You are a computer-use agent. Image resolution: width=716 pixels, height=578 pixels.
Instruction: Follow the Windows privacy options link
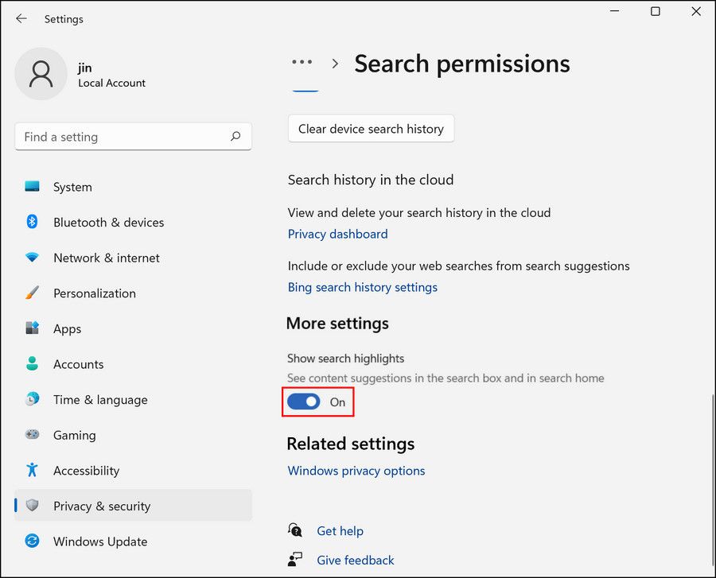[356, 471]
